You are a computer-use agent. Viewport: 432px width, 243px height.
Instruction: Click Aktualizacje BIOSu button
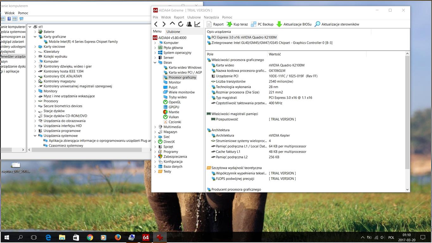click(x=294, y=24)
